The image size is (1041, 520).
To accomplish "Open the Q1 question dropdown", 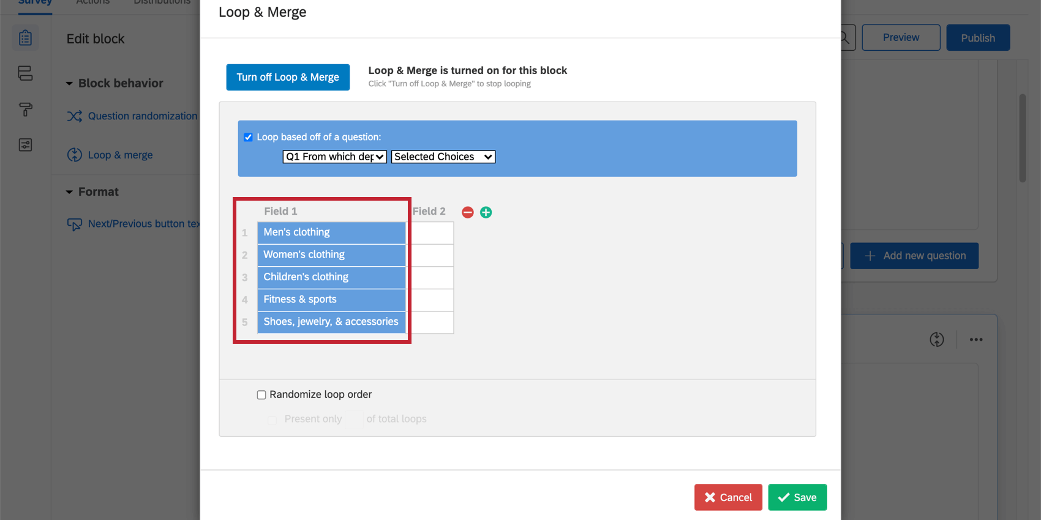I will (334, 157).
